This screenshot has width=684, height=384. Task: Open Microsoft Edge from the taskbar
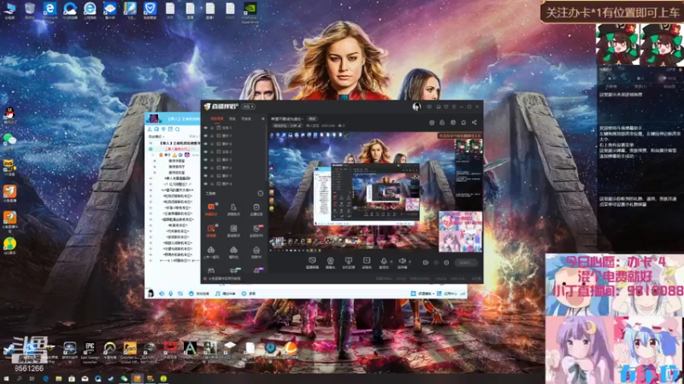pos(45,379)
